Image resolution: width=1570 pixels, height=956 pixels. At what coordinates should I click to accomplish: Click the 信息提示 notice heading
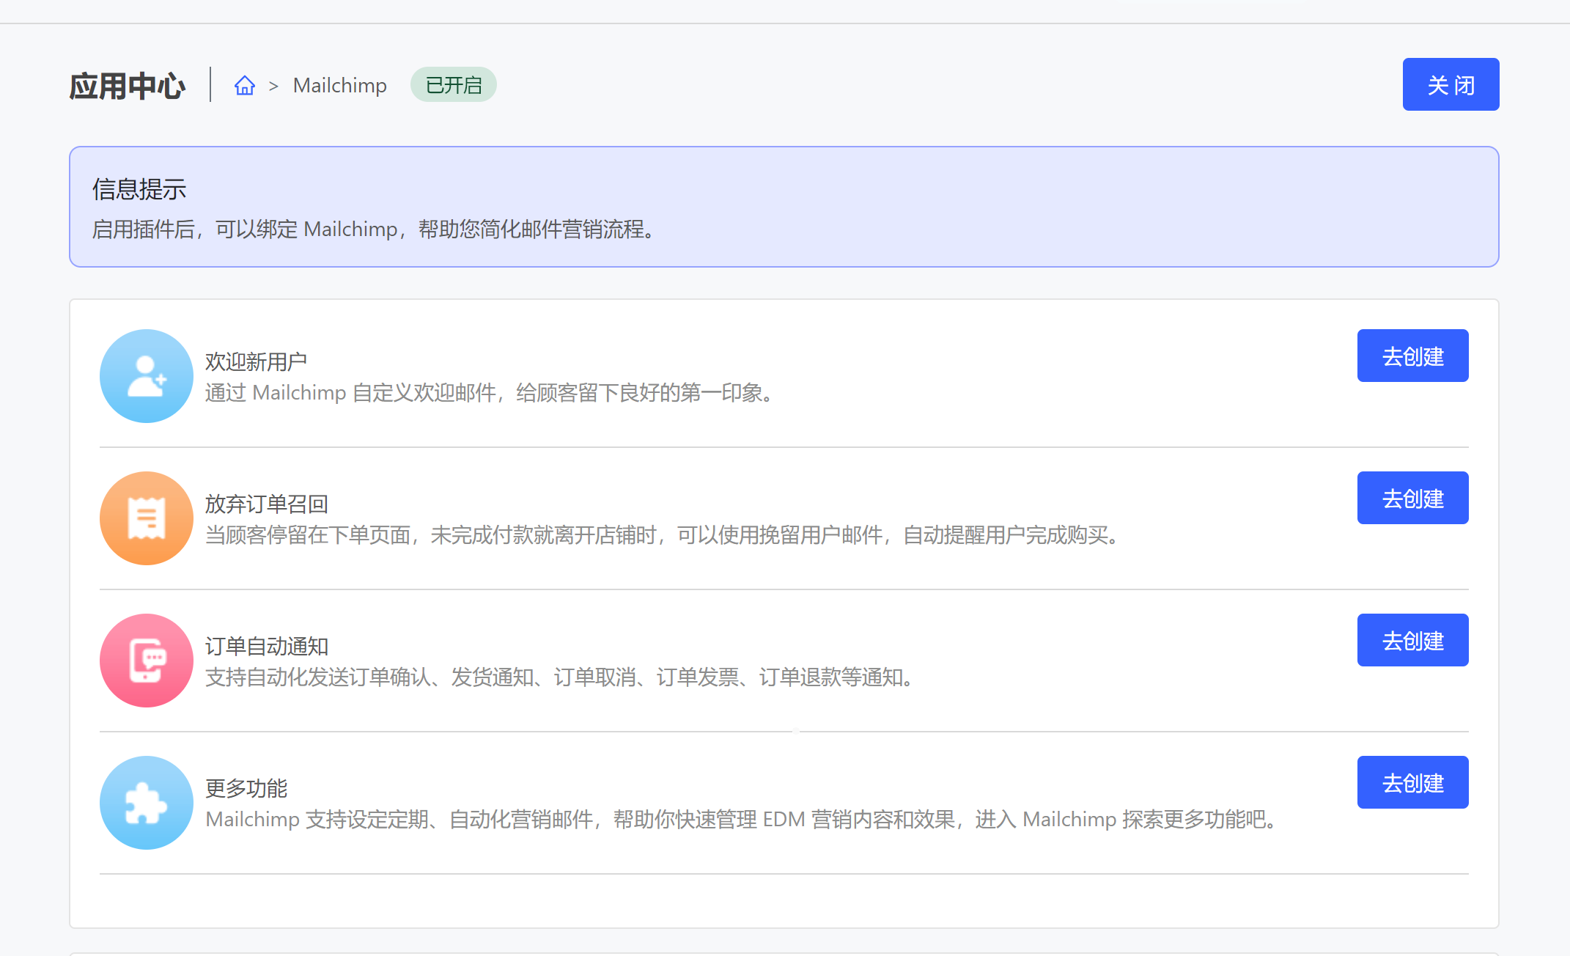coord(139,189)
